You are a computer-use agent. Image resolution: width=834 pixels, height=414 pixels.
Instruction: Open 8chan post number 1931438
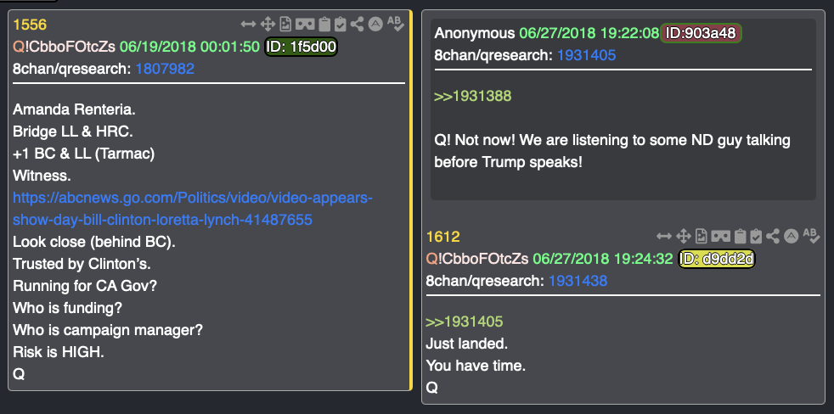click(578, 281)
